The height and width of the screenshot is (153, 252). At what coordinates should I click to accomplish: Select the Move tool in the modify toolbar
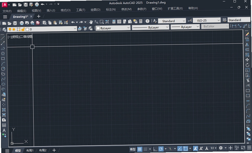tap(247, 60)
